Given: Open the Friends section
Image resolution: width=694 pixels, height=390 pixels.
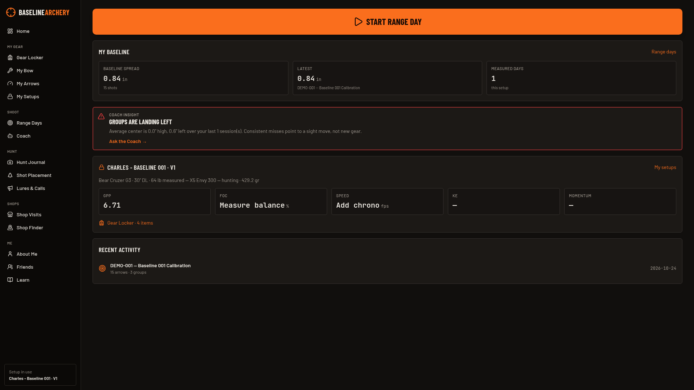Looking at the screenshot, I should coord(40,267).
